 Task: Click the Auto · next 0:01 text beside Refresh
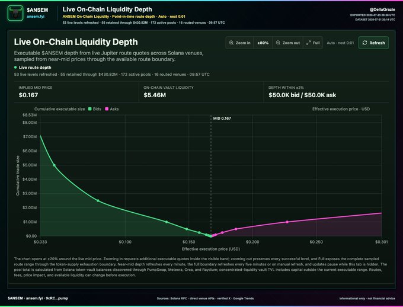(340, 43)
